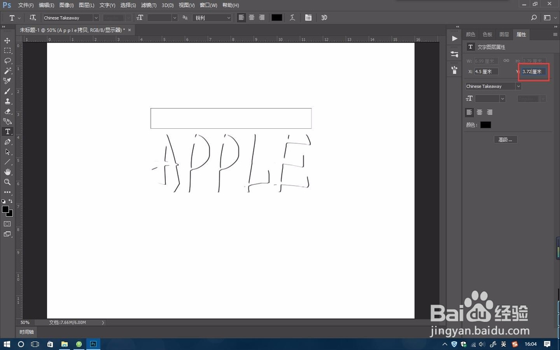560x350 pixels.
Task: Expand font size dropdown in Properties panel
Action: click(502, 99)
